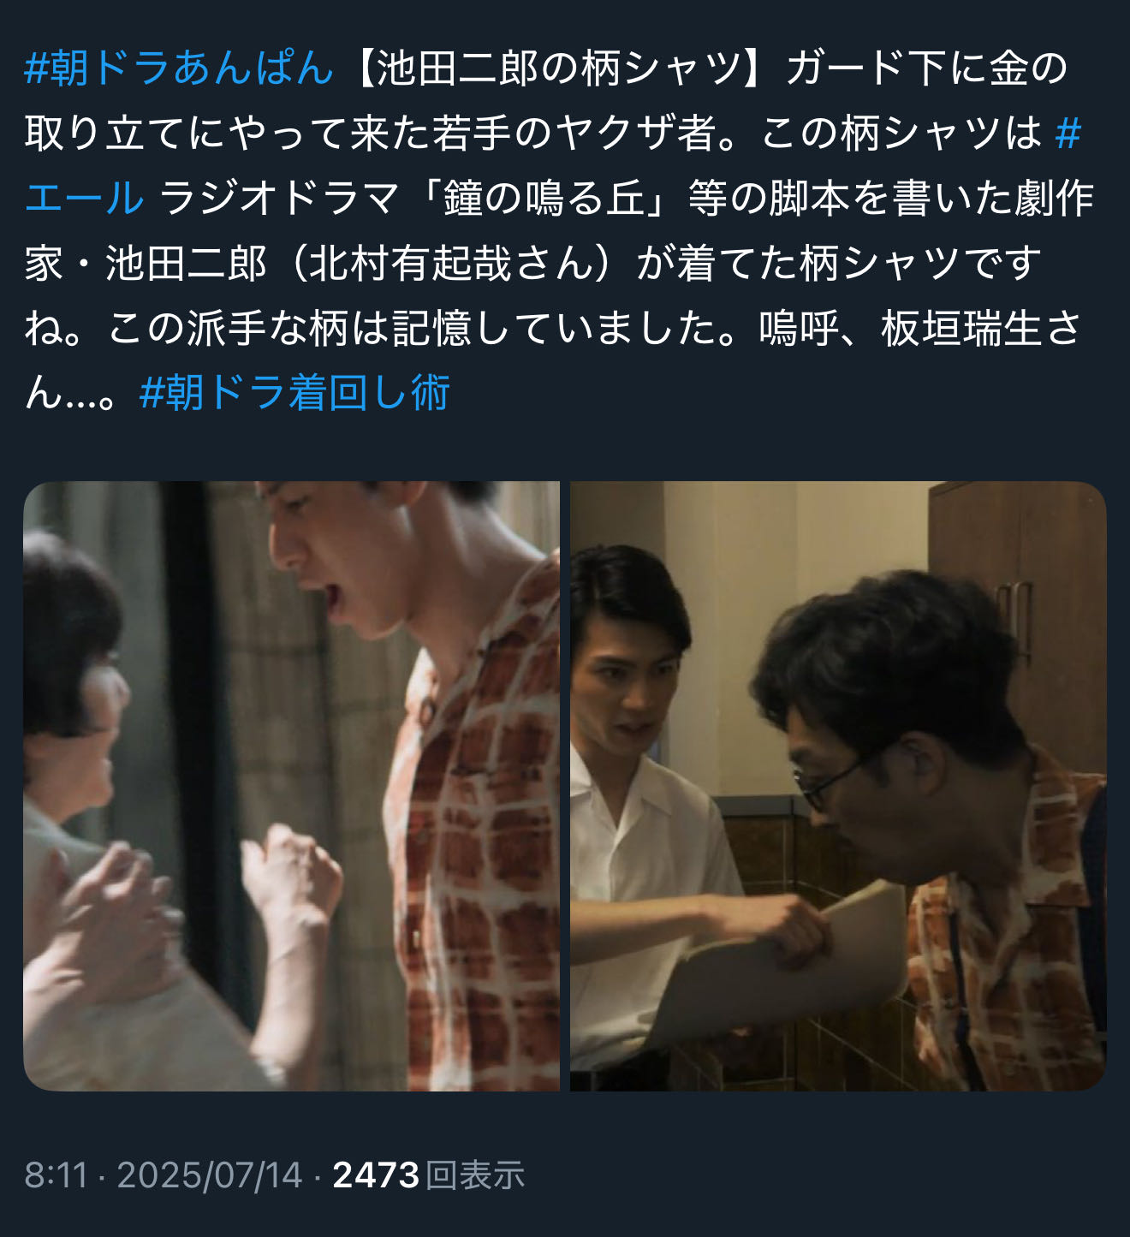Click the trailing # before エール

coord(1068,134)
